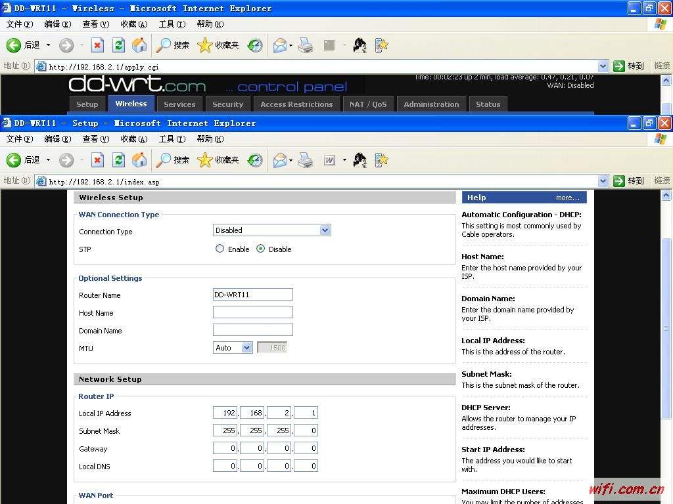Open the Access Restrictions tab
The height and width of the screenshot is (504, 673).
click(296, 104)
